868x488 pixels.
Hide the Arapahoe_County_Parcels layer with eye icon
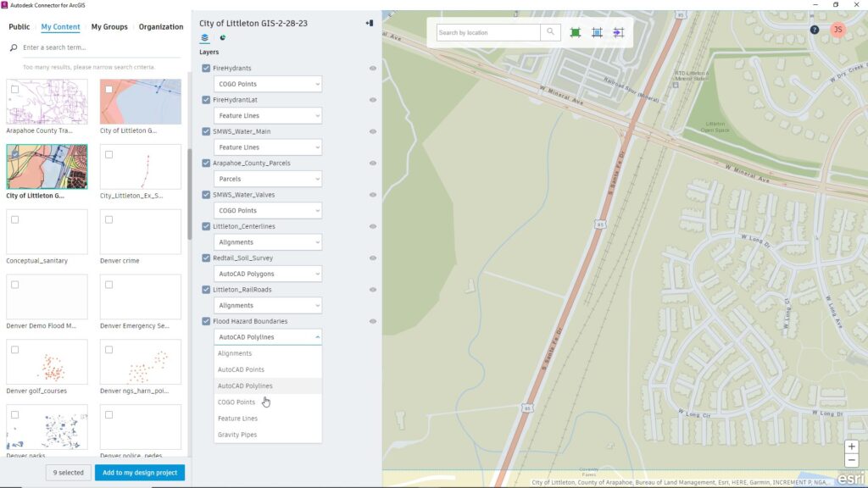tap(373, 163)
